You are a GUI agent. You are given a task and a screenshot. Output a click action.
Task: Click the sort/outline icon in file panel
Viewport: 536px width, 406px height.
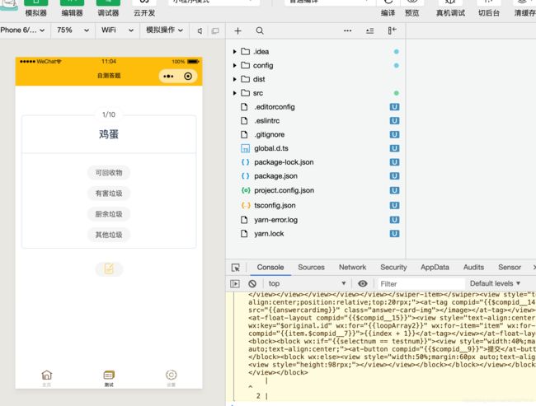click(370, 30)
